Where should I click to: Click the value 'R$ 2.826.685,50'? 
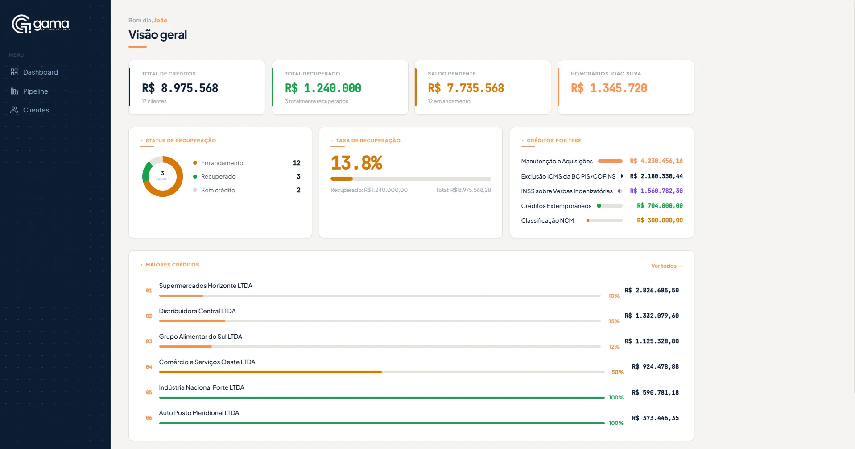click(652, 290)
